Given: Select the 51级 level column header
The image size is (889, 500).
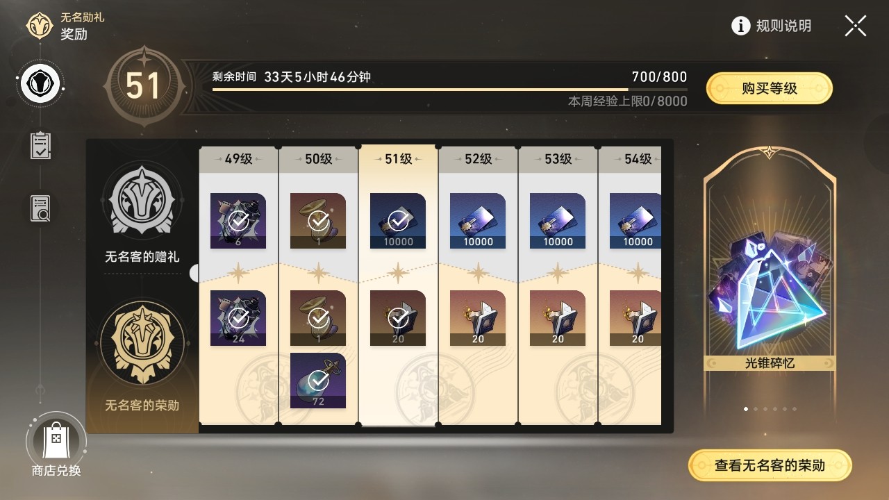Looking at the screenshot, I should point(398,159).
